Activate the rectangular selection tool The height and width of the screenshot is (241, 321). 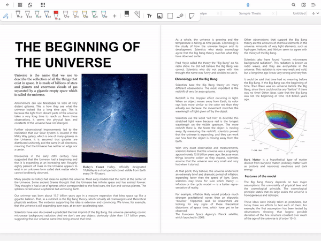(x=170, y=16)
